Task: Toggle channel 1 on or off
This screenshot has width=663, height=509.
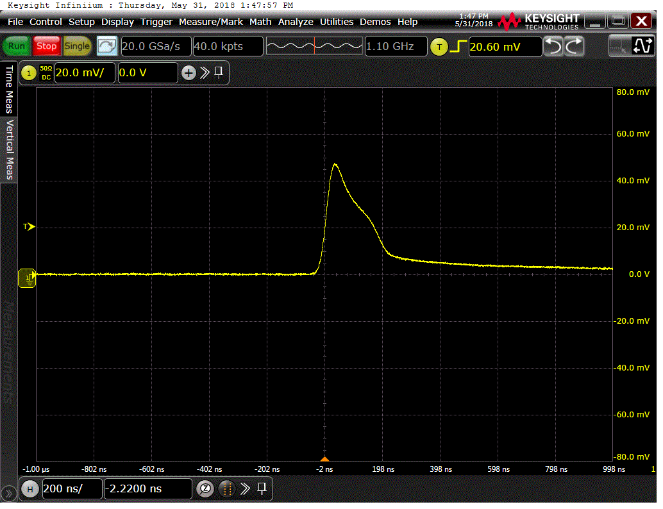Action: (29, 73)
